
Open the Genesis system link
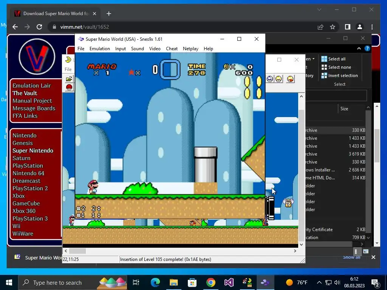click(22, 143)
